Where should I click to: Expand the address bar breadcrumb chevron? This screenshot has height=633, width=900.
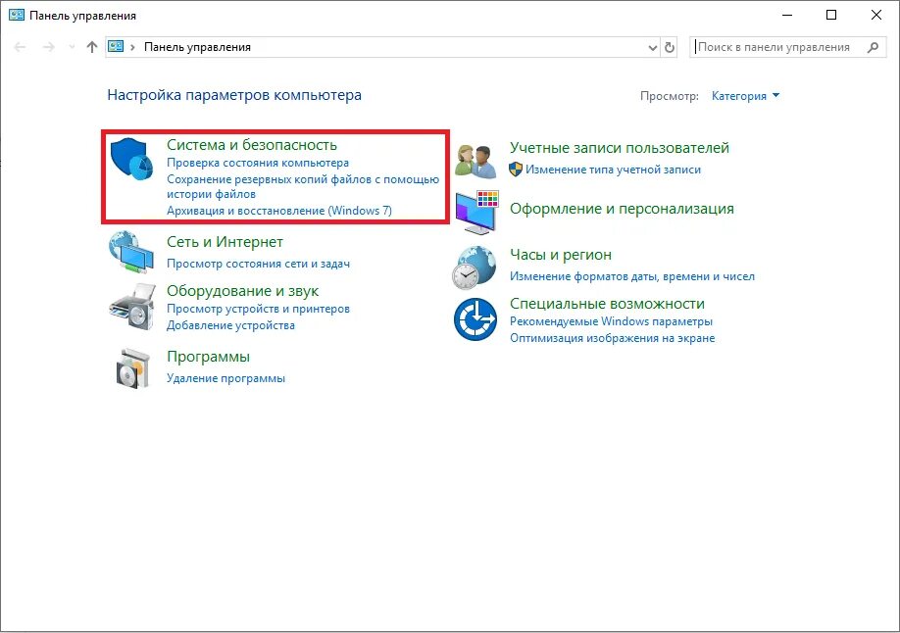point(132,47)
